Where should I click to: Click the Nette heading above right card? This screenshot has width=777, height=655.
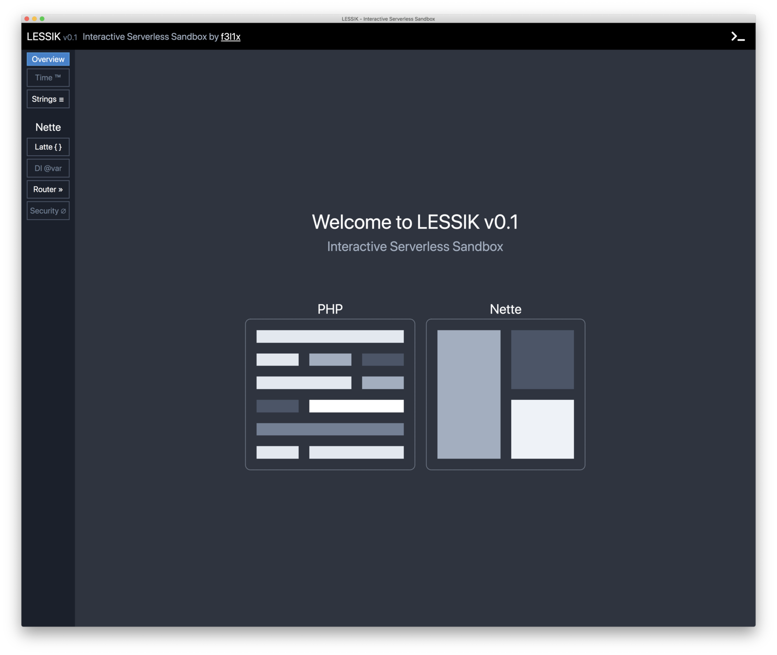point(505,309)
